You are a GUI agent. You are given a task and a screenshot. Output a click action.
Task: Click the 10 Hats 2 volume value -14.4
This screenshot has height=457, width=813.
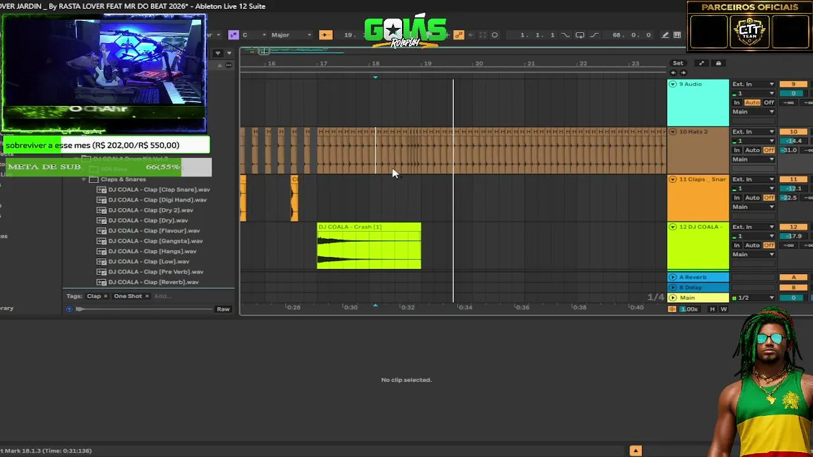point(793,141)
